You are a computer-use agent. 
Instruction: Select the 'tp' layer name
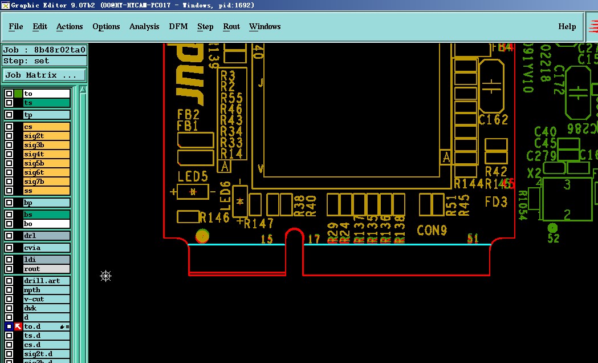pyautogui.click(x=47, y=115)
